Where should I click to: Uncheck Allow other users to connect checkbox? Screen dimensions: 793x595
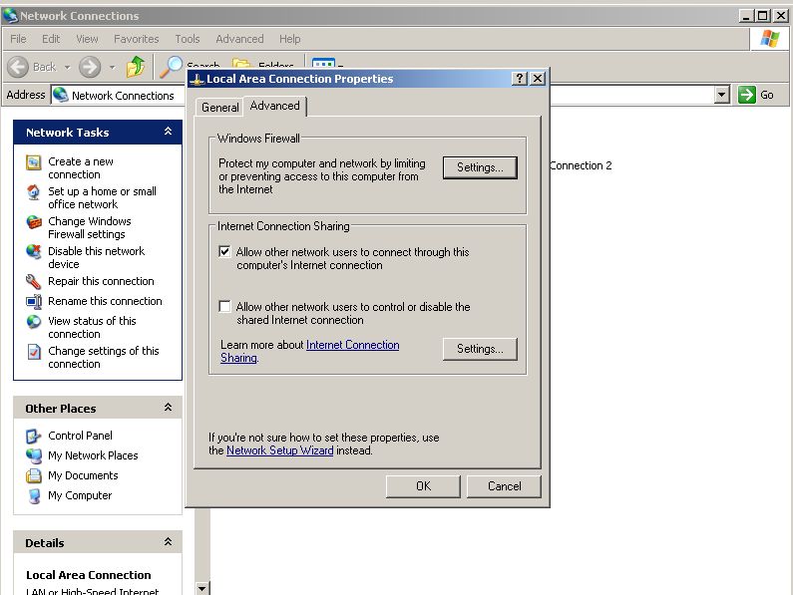(224, 252)
